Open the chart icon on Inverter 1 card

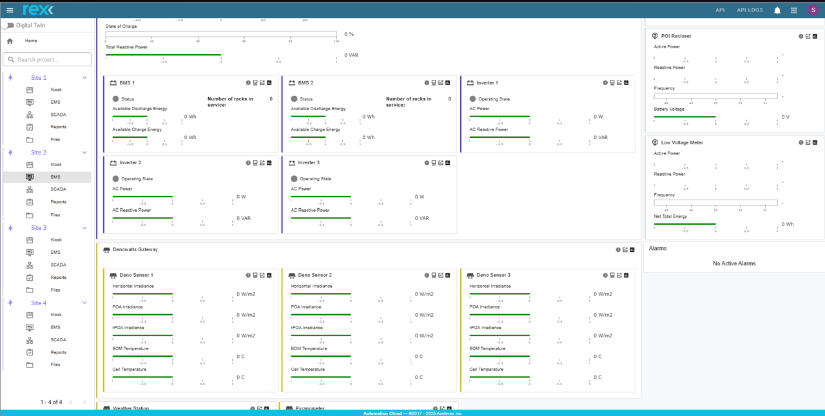coord(626,83)
